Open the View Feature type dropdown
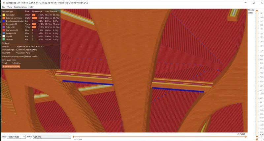 coord(16,136)
